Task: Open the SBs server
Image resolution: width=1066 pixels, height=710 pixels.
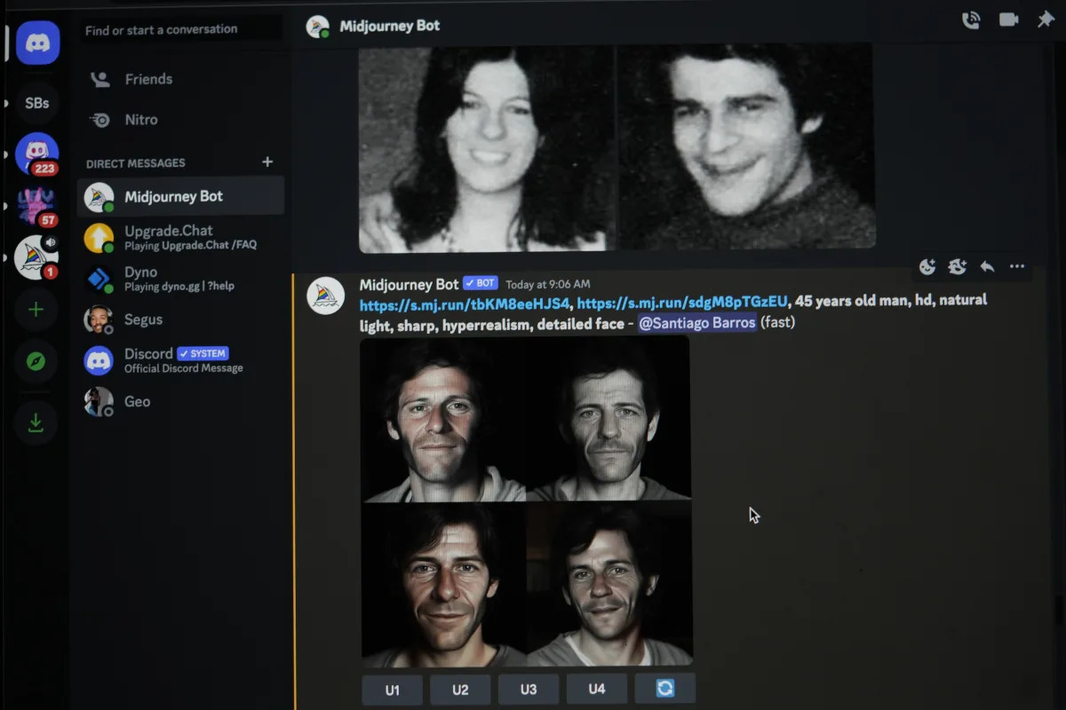Action: (x=36, y=102)
